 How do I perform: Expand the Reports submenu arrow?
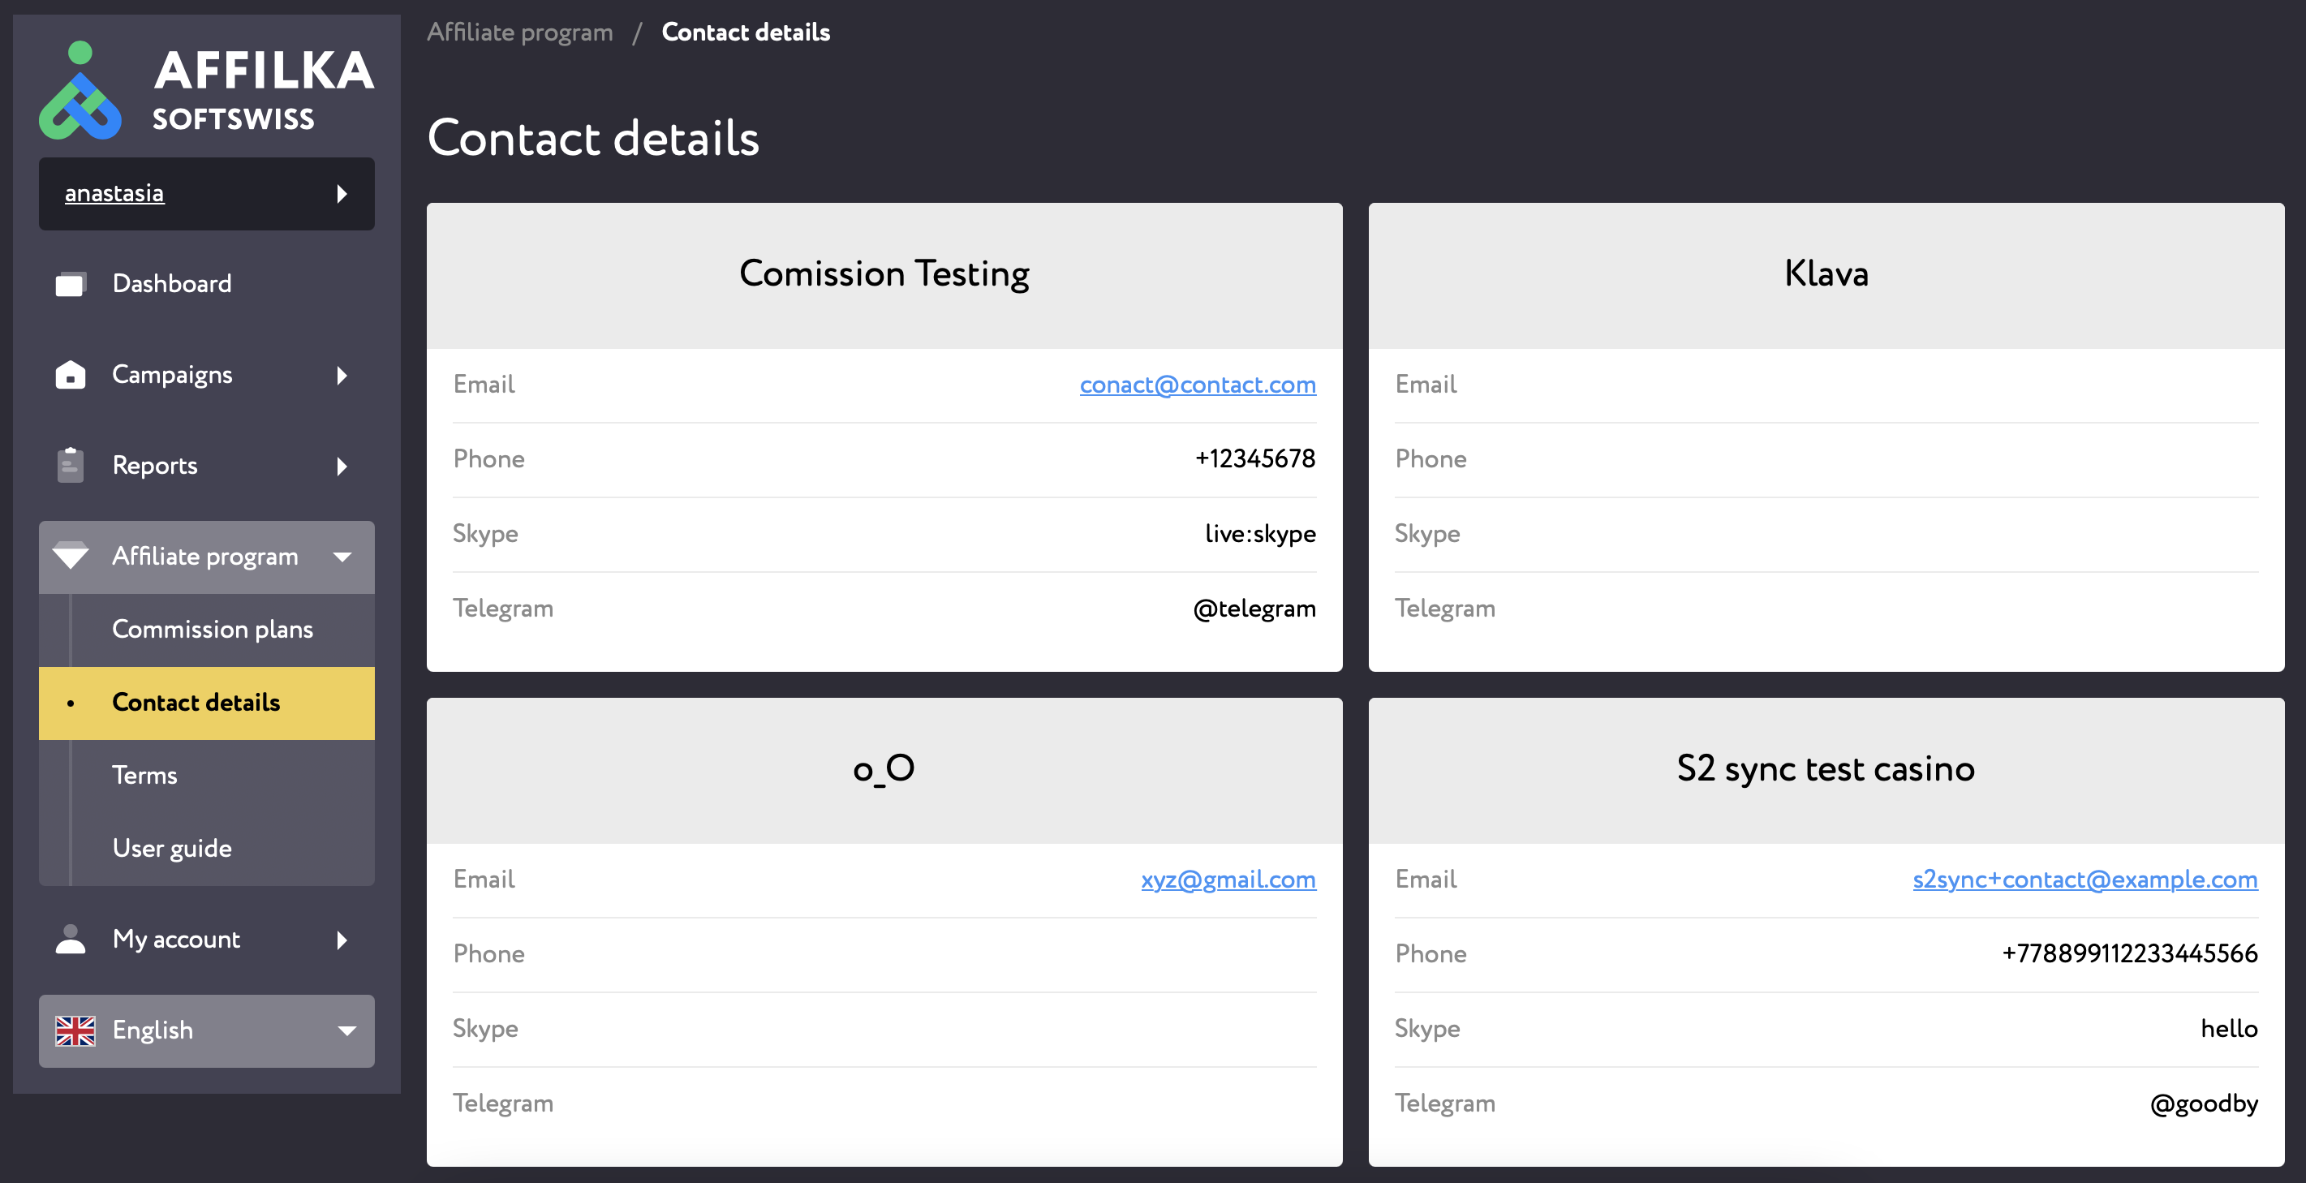pyautogui.click(x=342, y=467)
